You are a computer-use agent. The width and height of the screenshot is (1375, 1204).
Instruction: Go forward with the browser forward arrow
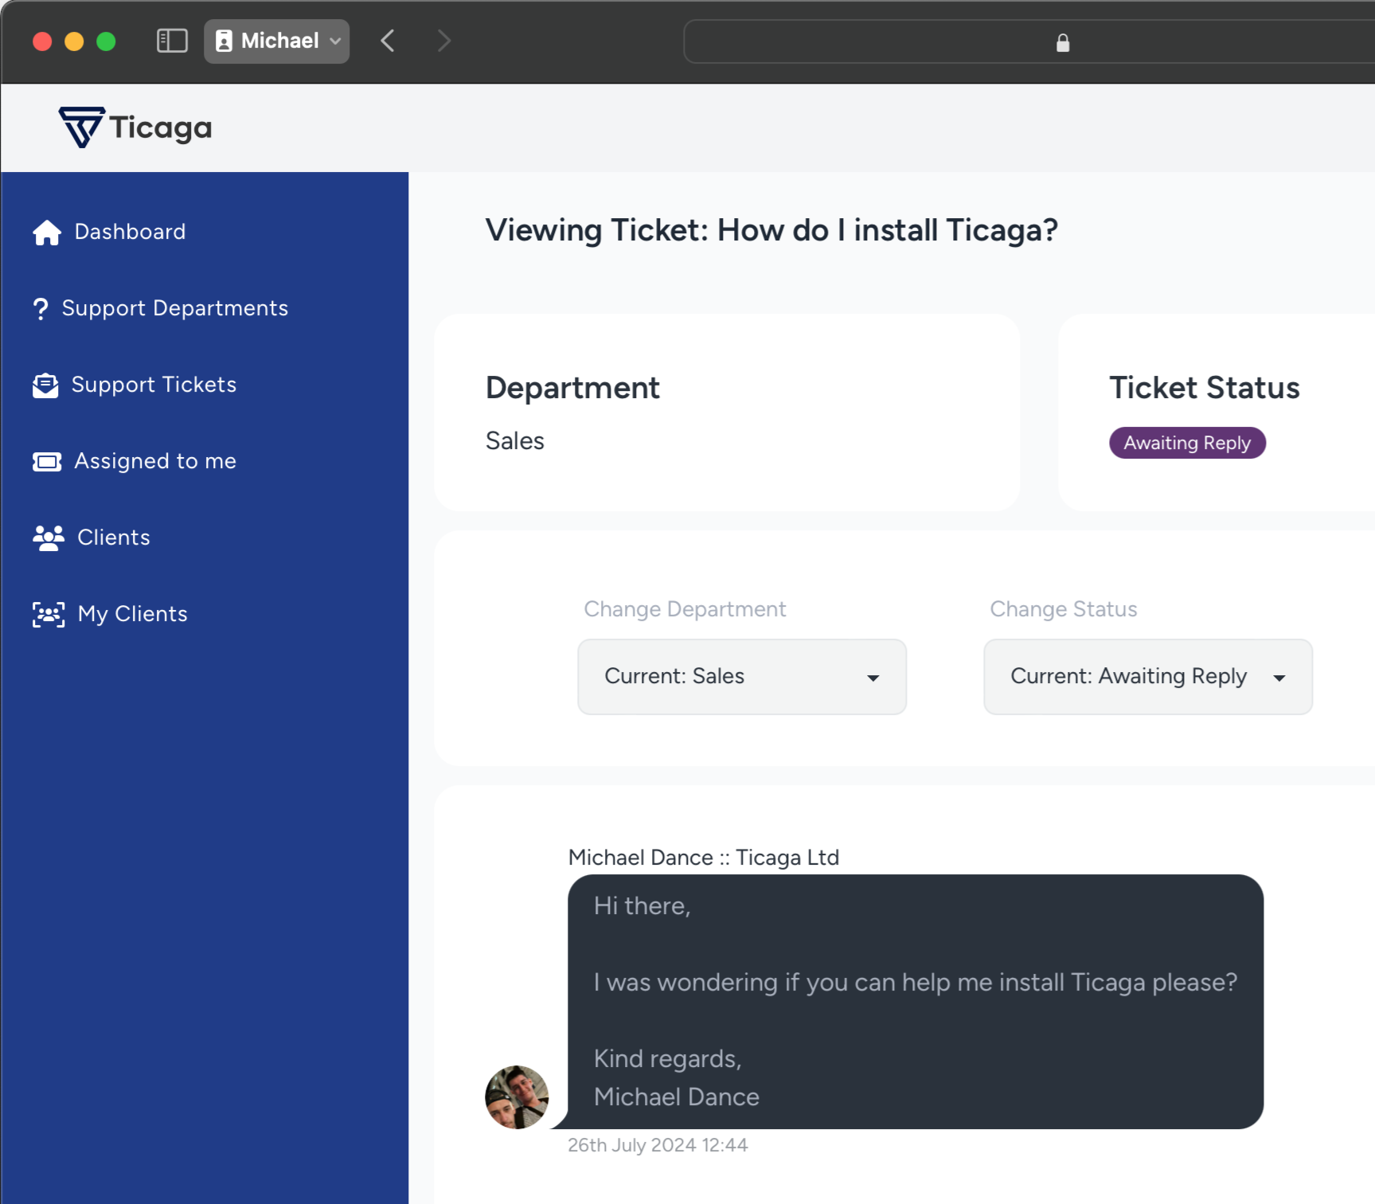coord(444,41)
